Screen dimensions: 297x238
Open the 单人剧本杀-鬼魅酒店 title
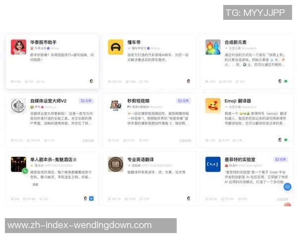[53, 160]
